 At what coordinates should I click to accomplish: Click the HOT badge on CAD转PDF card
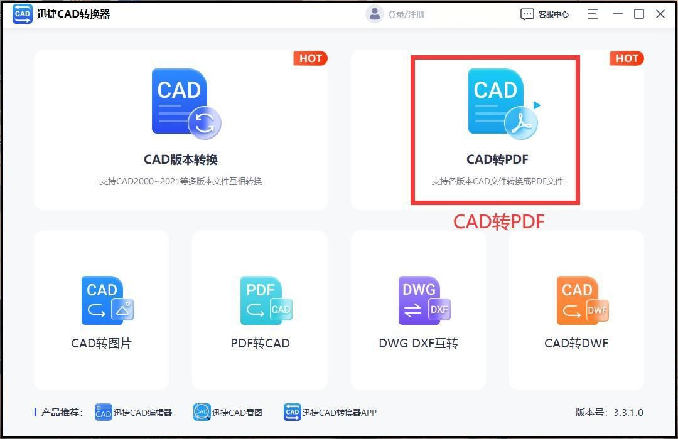coord(626,58)
